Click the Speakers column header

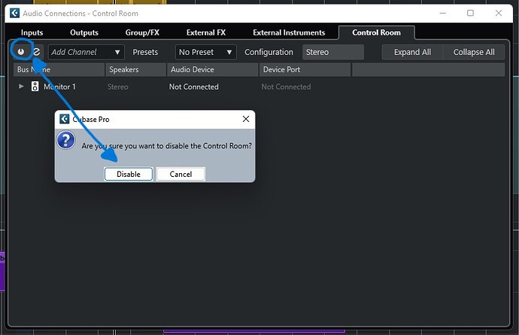coord(135,69)
